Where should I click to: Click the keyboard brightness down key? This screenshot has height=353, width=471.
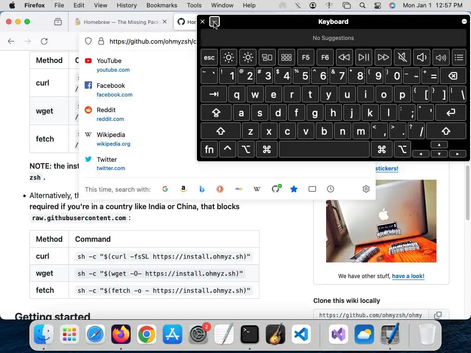228,57
